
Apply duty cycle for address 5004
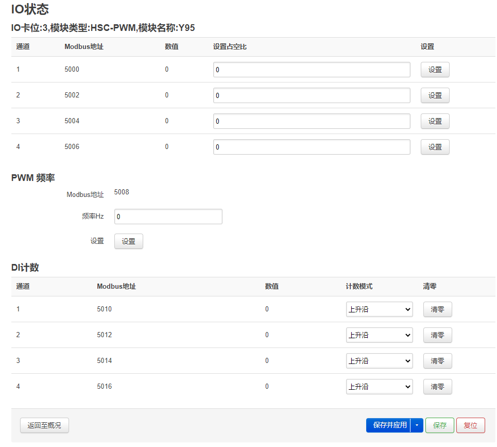tap(435, 121)
